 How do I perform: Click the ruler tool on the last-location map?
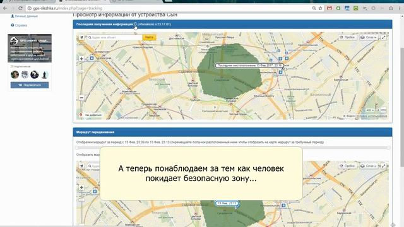(x=383, y=110)
